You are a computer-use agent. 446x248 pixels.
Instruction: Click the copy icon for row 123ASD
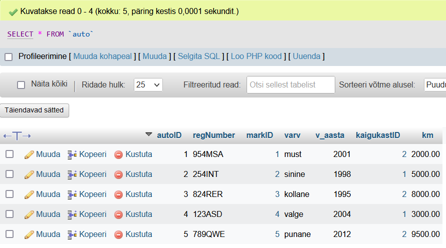pyautogui.click(x=72, y=214)
